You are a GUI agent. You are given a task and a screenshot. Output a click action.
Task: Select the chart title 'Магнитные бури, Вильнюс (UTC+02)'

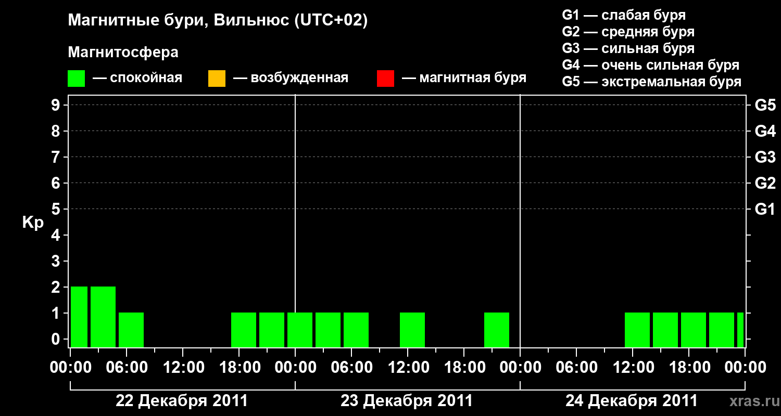(x=218, y=21)
